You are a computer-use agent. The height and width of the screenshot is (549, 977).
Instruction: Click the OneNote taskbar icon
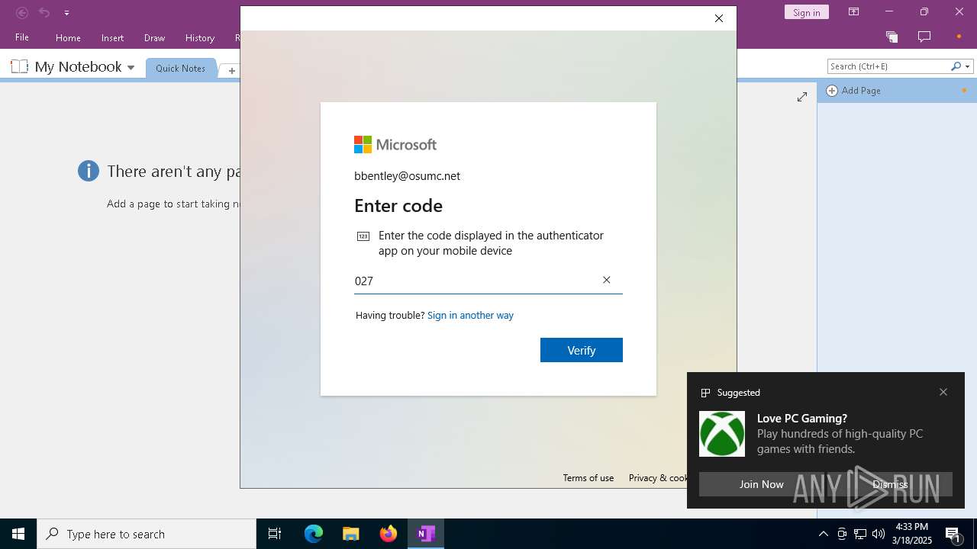tap(426, 534)
